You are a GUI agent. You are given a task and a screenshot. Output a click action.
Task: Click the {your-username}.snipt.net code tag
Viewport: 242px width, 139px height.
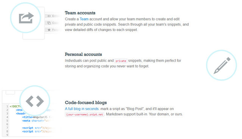point(84,114)
